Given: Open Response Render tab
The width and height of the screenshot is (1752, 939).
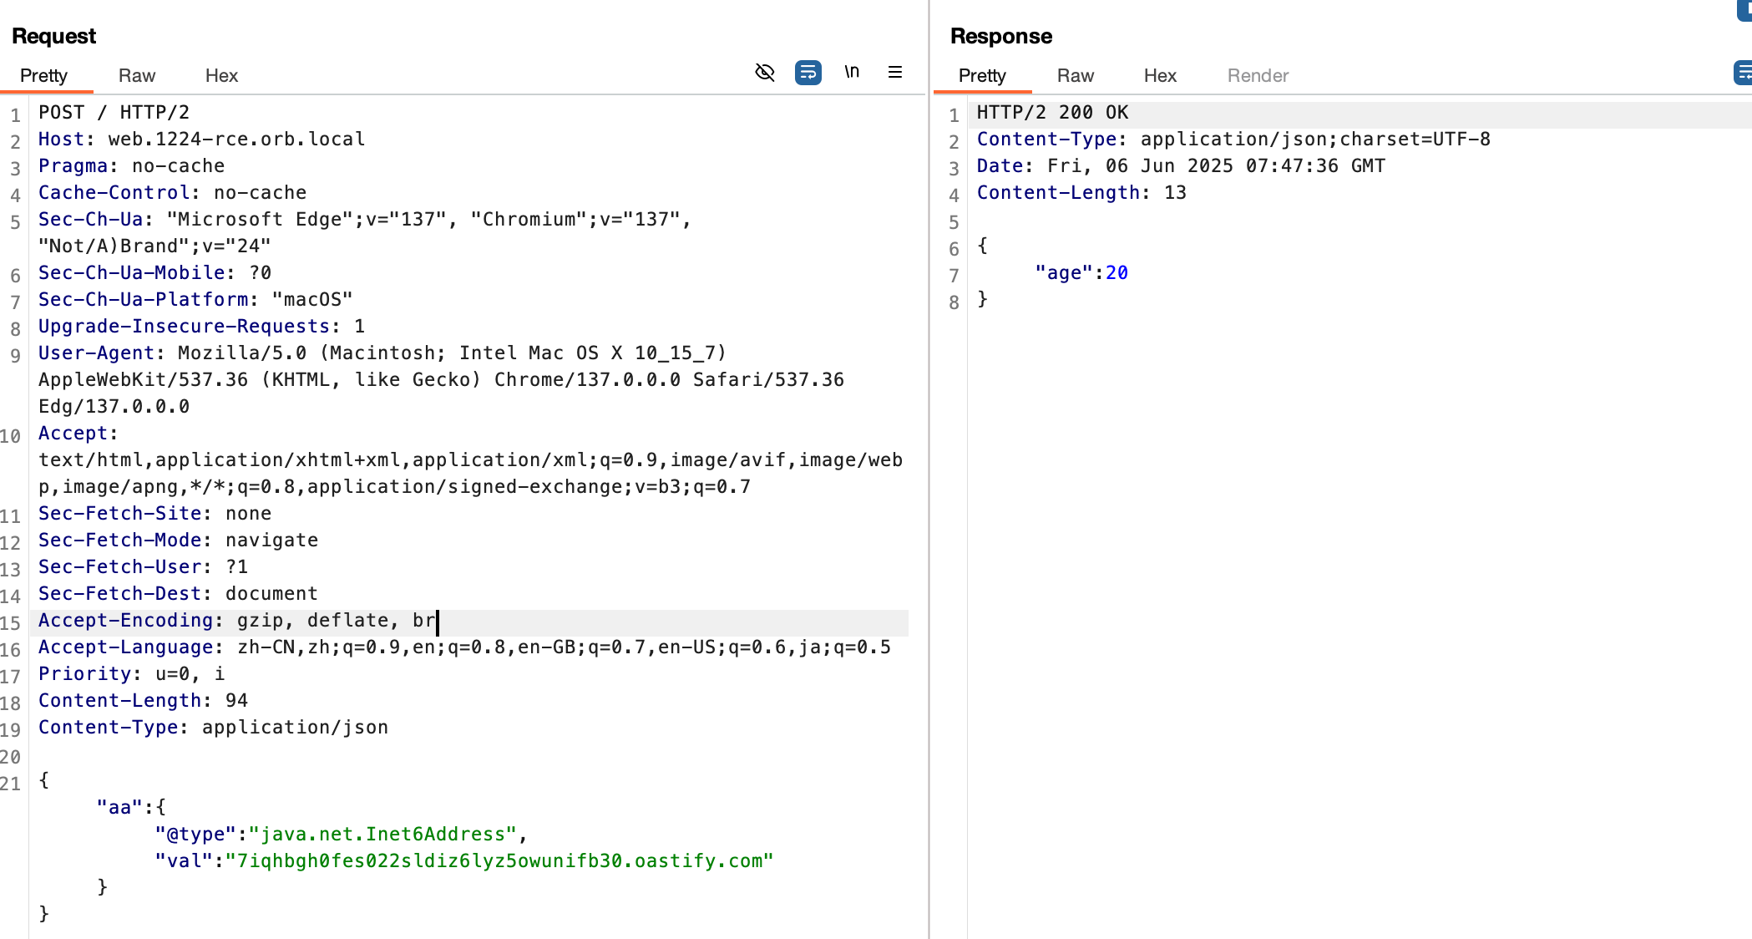Looking at the screenshot, I should 1258,76.
